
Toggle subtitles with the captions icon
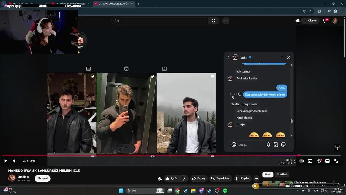click(310, 161)
